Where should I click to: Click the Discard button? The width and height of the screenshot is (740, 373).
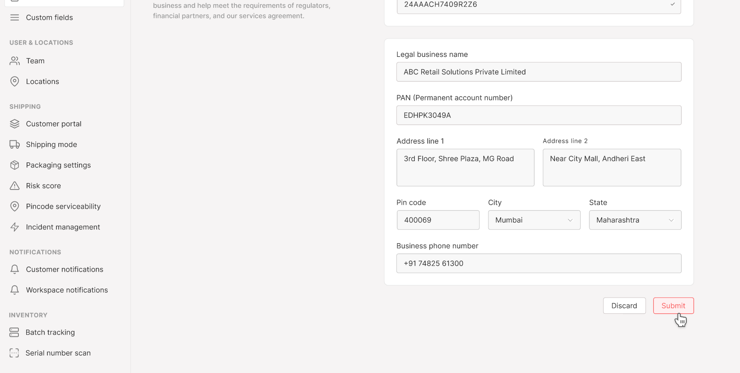coord(624,306)
